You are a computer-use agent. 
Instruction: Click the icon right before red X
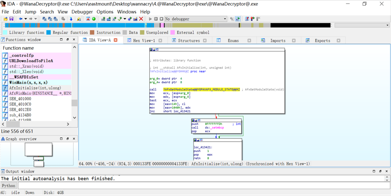[x=135, y=19]
